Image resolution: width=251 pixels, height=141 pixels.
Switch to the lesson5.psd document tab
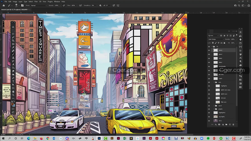[15, 10]
